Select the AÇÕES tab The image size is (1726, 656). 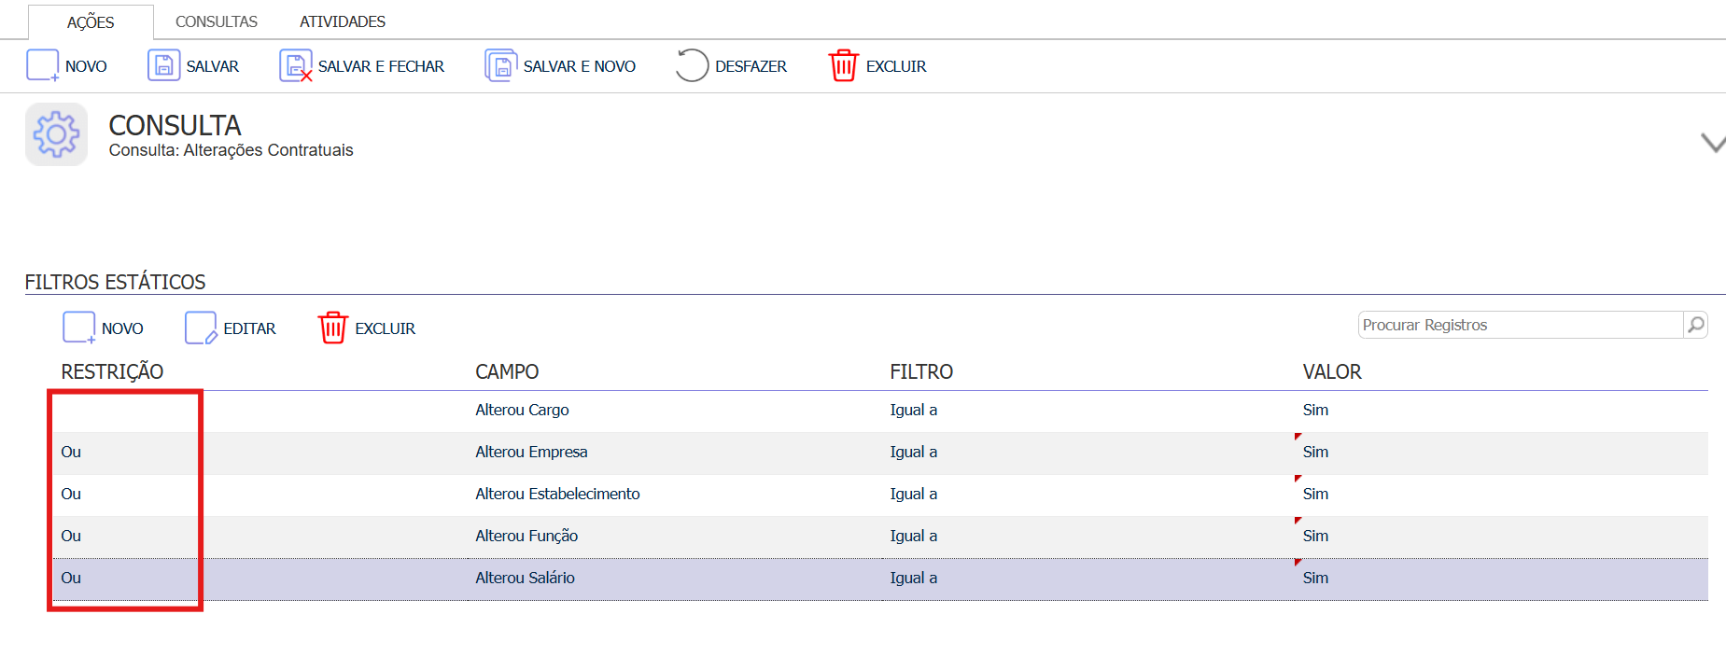pos(91,22)
